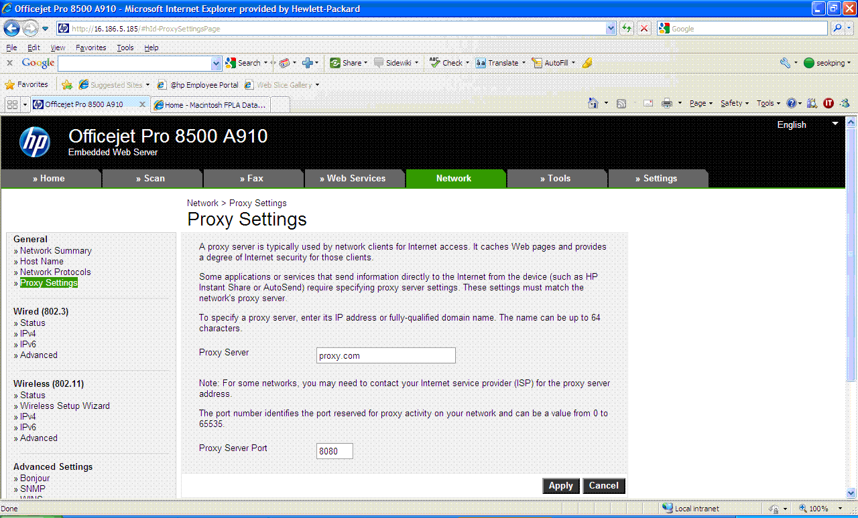This screenshot has width=858, height=518.
Task: Click the HP logo in the page header
Action: (35, 142)
